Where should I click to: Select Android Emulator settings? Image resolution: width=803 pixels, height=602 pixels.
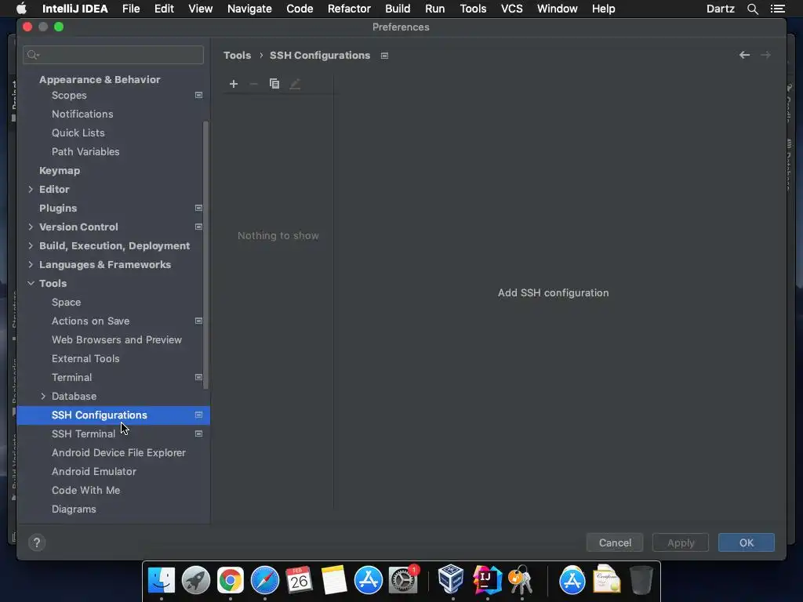coord(94,471)
